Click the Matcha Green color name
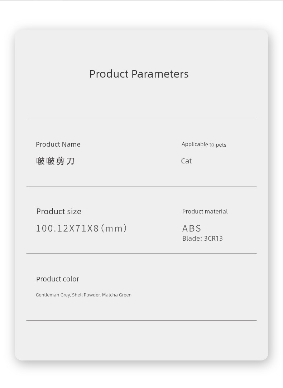 click(117, 295)
